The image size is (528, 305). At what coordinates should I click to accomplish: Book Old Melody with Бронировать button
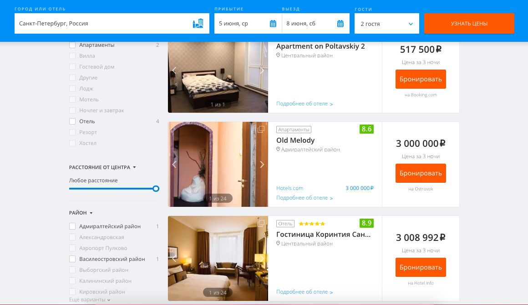pos(421,173)
